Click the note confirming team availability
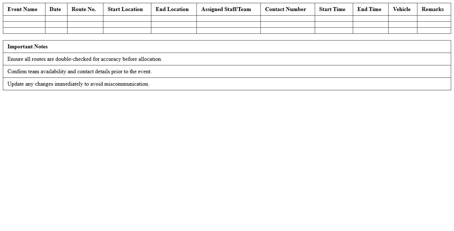This screenshot has width=454, height=231. tap(80, 71)
